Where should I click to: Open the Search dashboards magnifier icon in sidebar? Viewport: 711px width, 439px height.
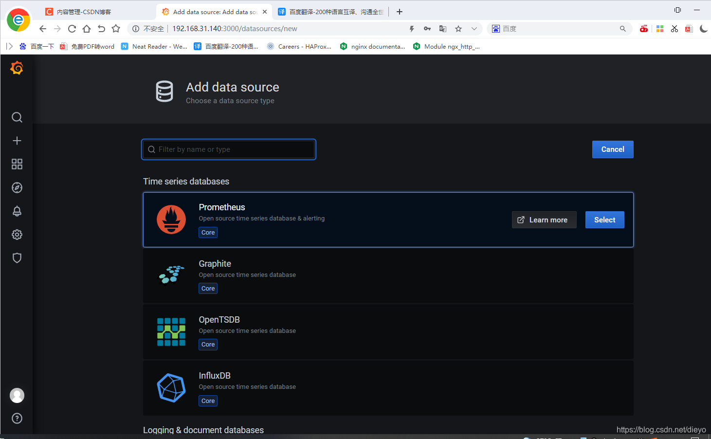pos(17,117)
